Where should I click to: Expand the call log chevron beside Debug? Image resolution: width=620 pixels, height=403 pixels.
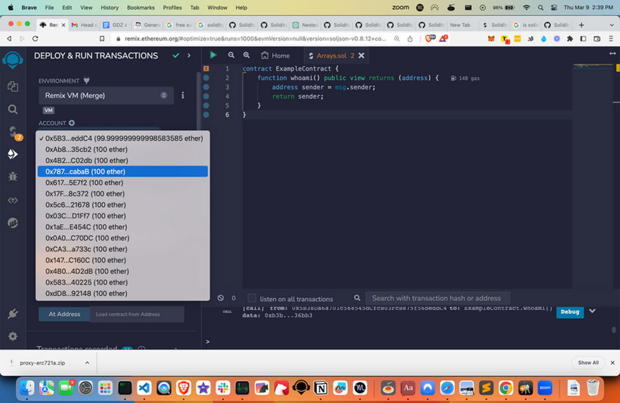tap(592, 311)
